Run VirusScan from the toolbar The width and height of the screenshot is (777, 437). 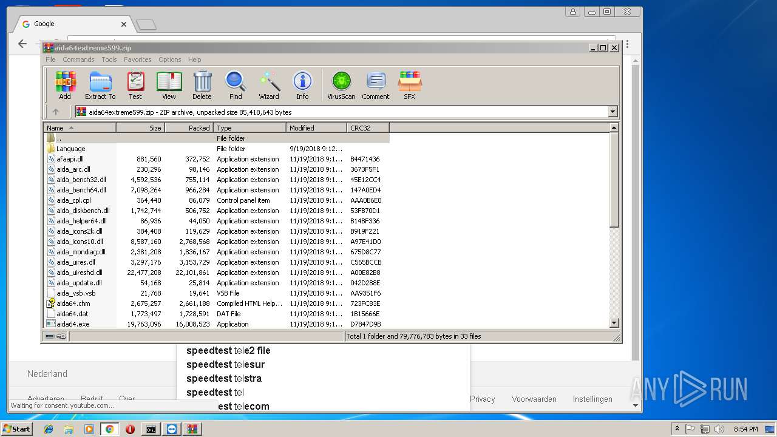click(x=341, y=86)
